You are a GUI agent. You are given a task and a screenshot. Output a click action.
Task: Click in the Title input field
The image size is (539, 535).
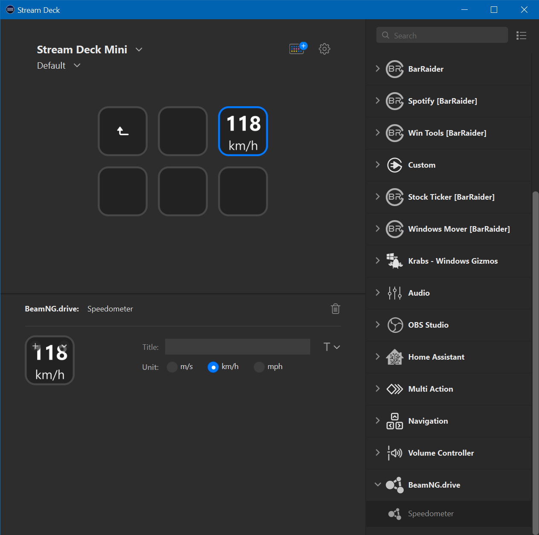pyautogui.click(x=238, y=347)
